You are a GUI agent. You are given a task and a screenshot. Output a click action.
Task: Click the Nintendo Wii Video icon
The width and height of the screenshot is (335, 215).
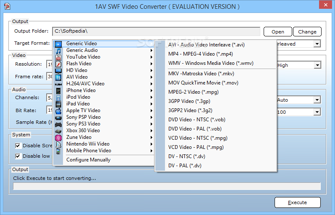(58, 145)
